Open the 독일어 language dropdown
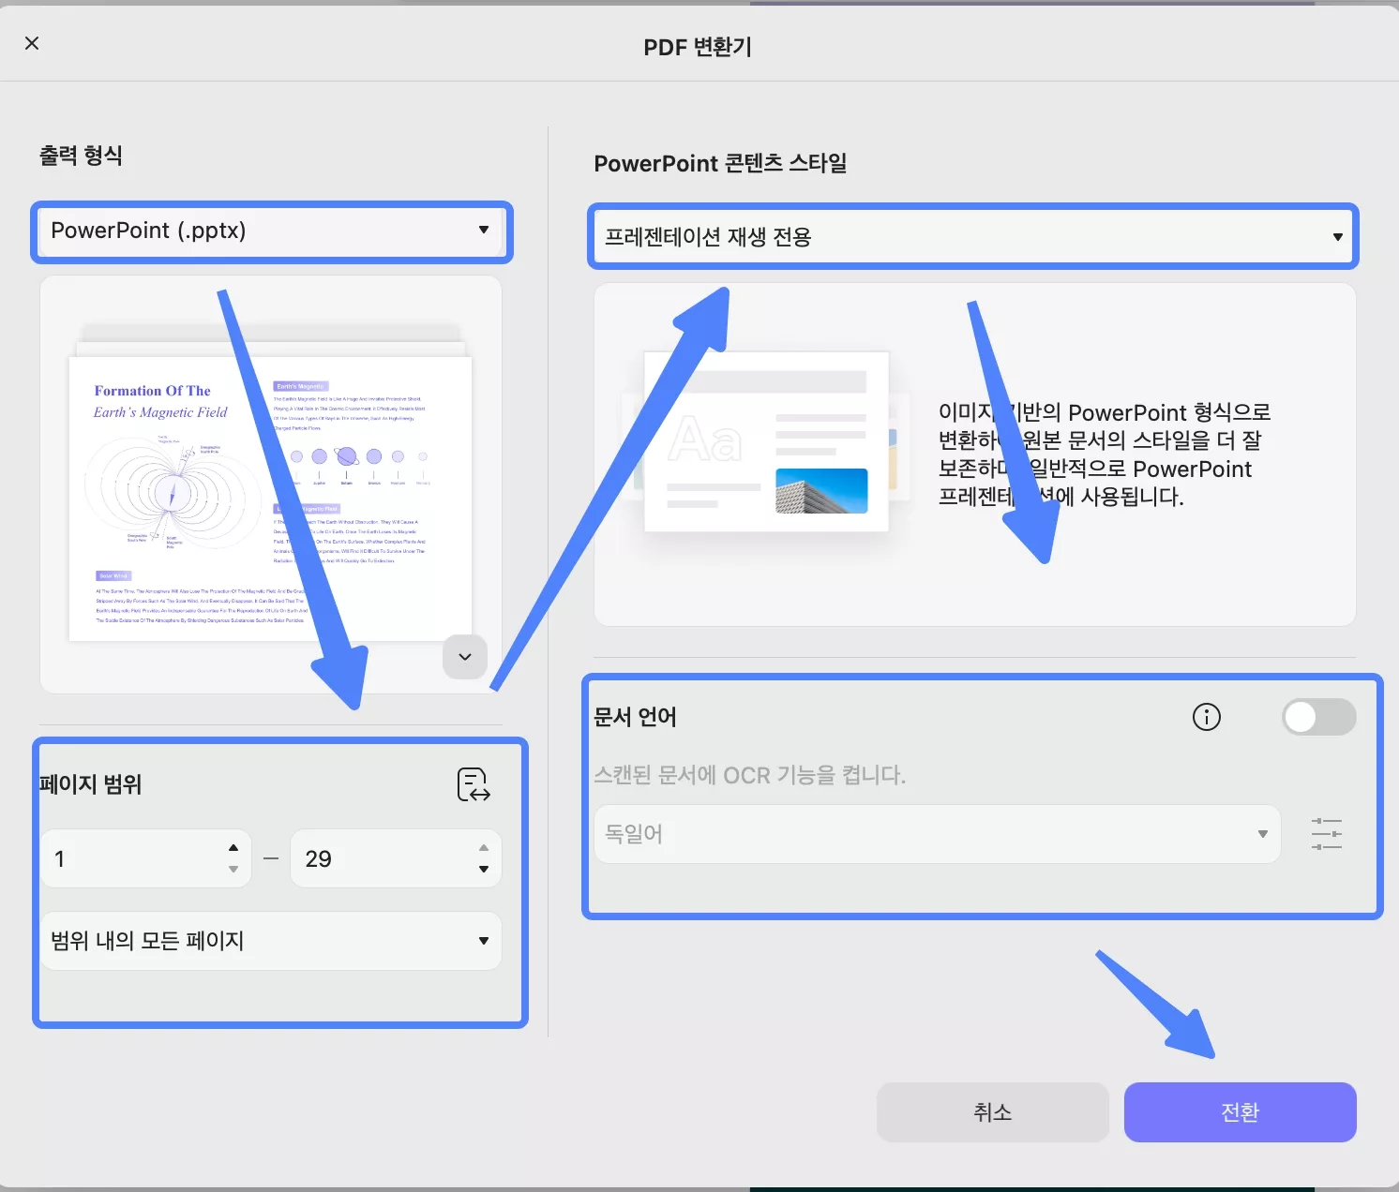This screenshot has height=1192, width=1399. [x=938, y=834]
